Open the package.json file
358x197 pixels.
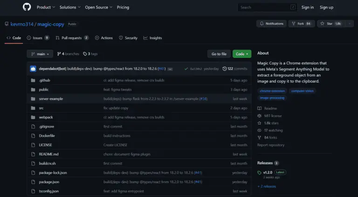coord(49,182)
